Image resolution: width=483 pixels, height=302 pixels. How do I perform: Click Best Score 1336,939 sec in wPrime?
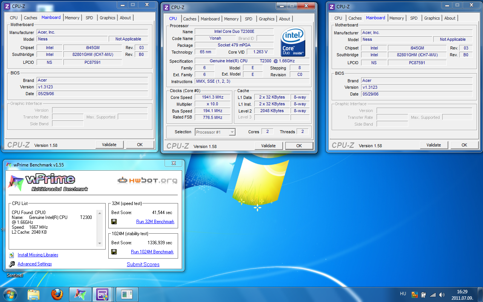[x=160, y=243]
